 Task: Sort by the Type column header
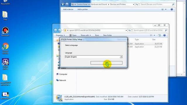pyautogui.click(x=137, y=39)
